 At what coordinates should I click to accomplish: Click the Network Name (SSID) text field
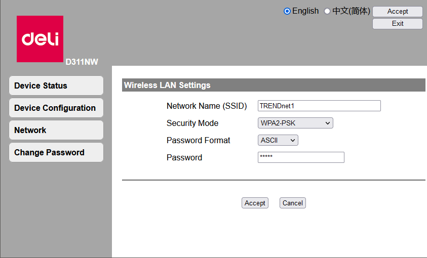click(x=319, y=106)
